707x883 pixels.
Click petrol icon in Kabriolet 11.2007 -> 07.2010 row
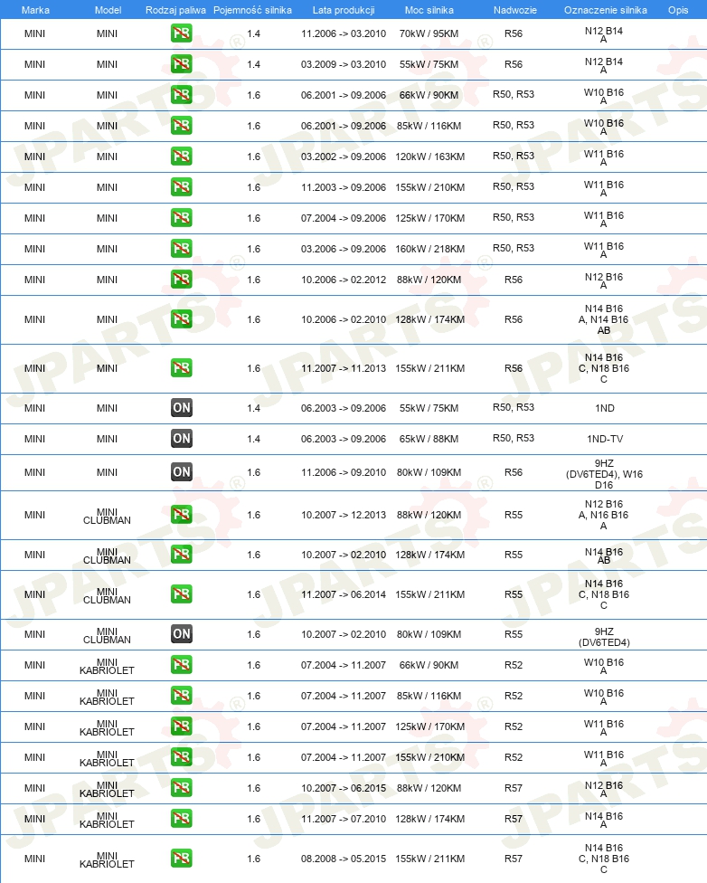coord(181,819)
